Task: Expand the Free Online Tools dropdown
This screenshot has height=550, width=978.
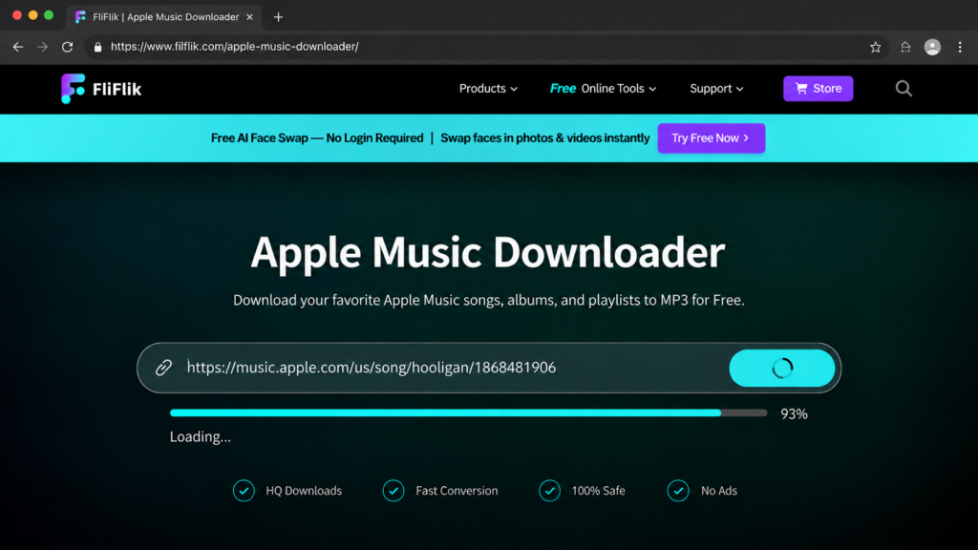Action: (x=604, y=89)
